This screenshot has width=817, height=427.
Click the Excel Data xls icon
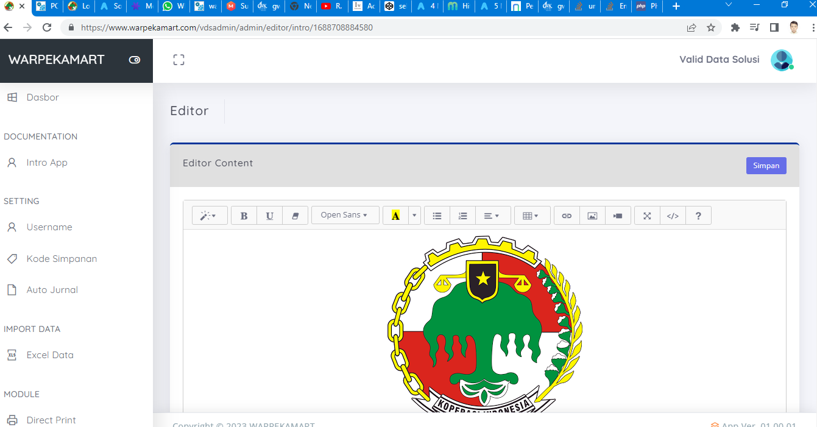12,355
